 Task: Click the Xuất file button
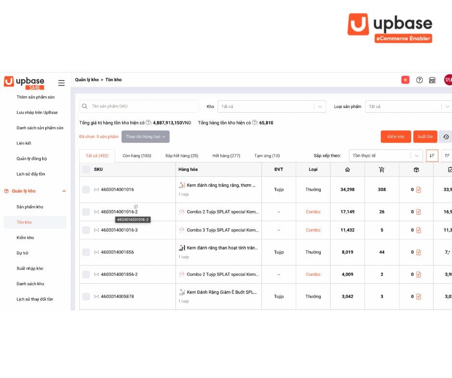(x=425, y=136)
